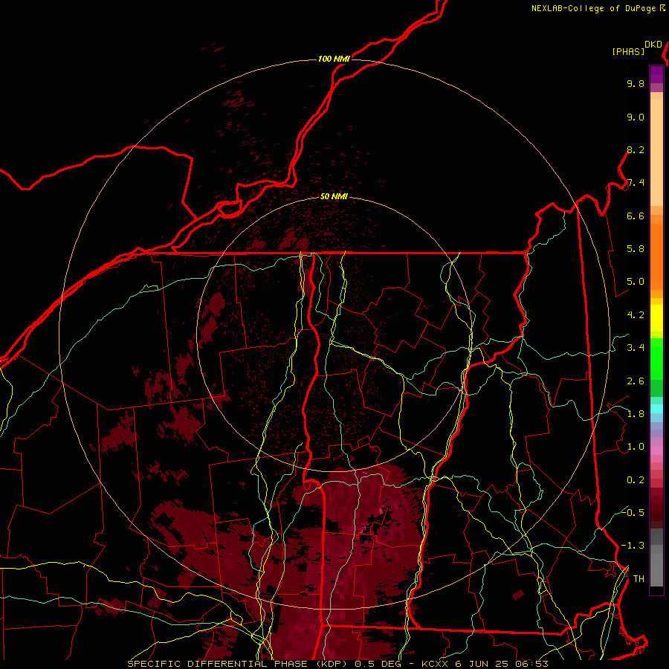Viewport: 669px width, 669px height.
Task: Click the KCXX 6 JUN 25 06:53 timestamp
Action: coord(485,664)
